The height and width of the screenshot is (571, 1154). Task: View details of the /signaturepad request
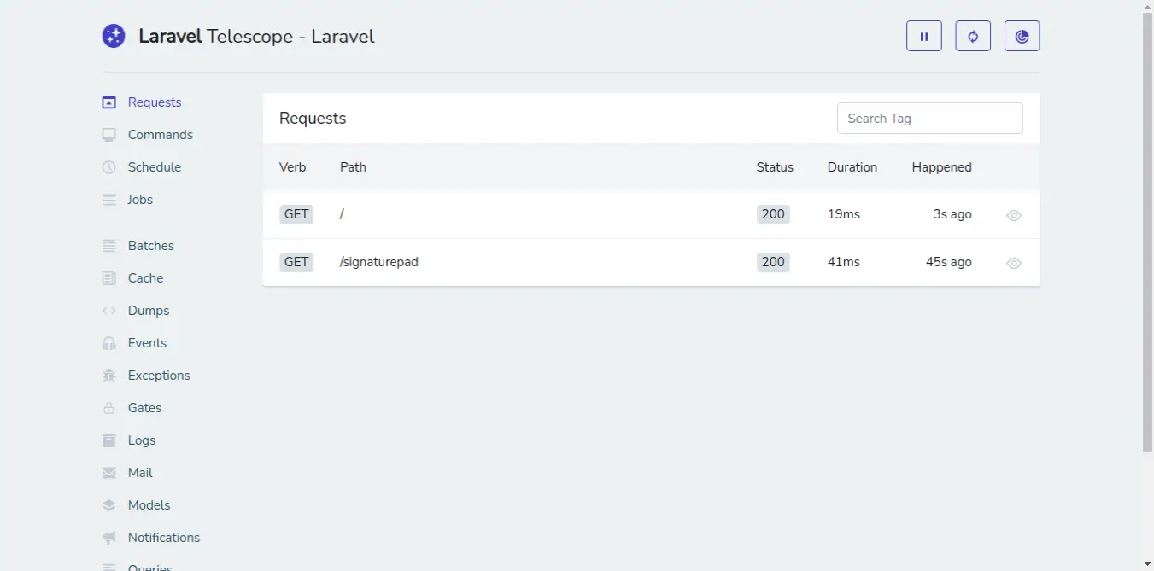[1014, 264]
